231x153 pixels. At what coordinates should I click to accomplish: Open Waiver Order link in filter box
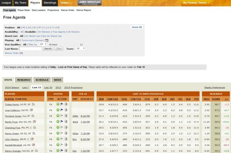click(x=12, y=53)
